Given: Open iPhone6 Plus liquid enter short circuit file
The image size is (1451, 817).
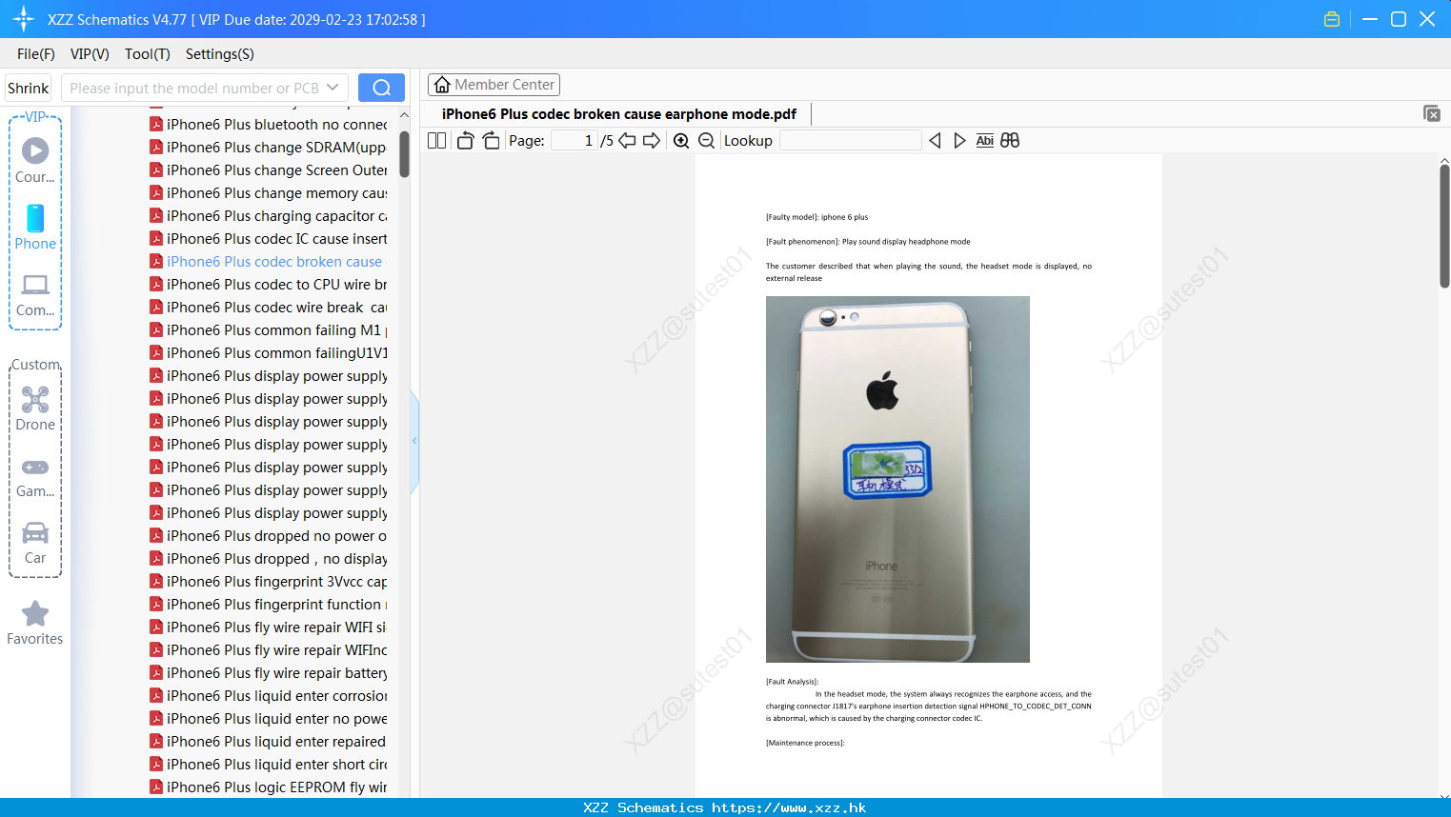Looking at the screenshot, I should point(269,765).
